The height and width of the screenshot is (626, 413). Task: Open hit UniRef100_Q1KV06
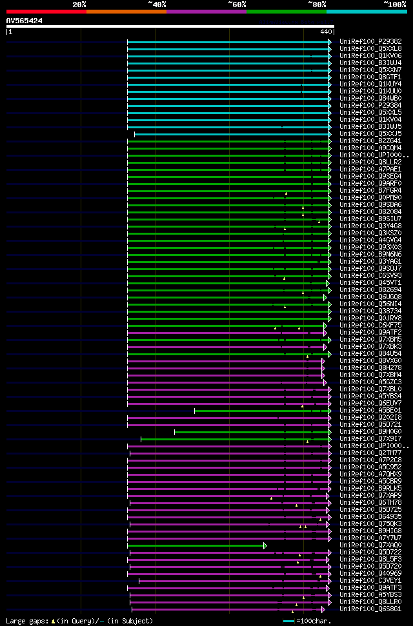click(370, 55)
